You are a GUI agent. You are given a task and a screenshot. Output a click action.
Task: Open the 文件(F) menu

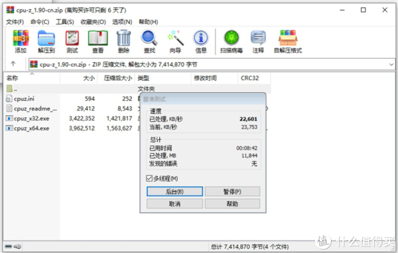pos(15,22)
